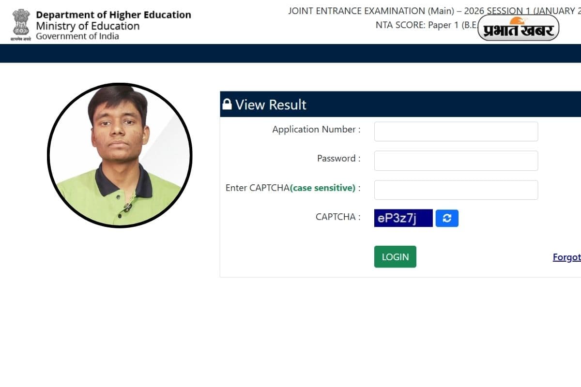Select the Enter CAPTCHA input box

(456, 190)
